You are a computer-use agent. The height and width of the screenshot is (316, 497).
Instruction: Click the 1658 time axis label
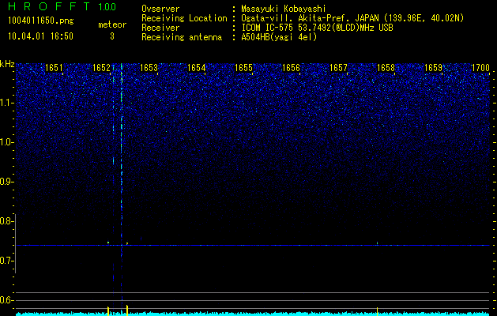point(386,68)
